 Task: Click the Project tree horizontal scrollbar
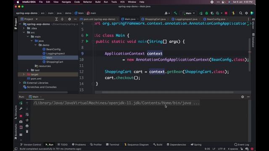click(43, 92)
